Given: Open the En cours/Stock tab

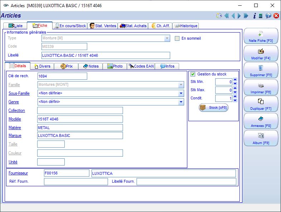Looking at the screenshot, I should 70,26.
